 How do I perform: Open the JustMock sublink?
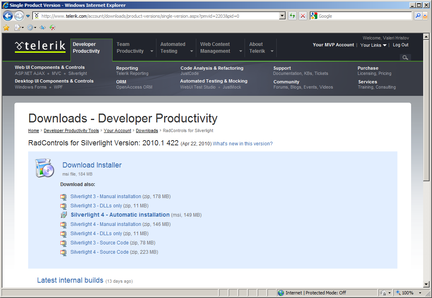pos(232,87)
